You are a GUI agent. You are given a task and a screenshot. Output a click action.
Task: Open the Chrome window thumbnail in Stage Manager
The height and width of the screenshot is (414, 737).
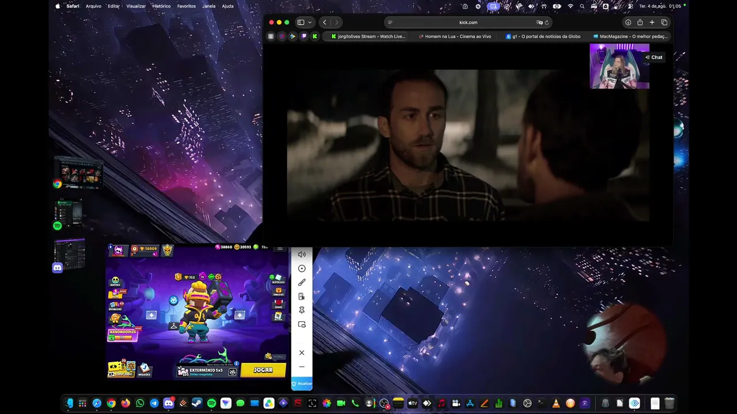pos(79,172)
